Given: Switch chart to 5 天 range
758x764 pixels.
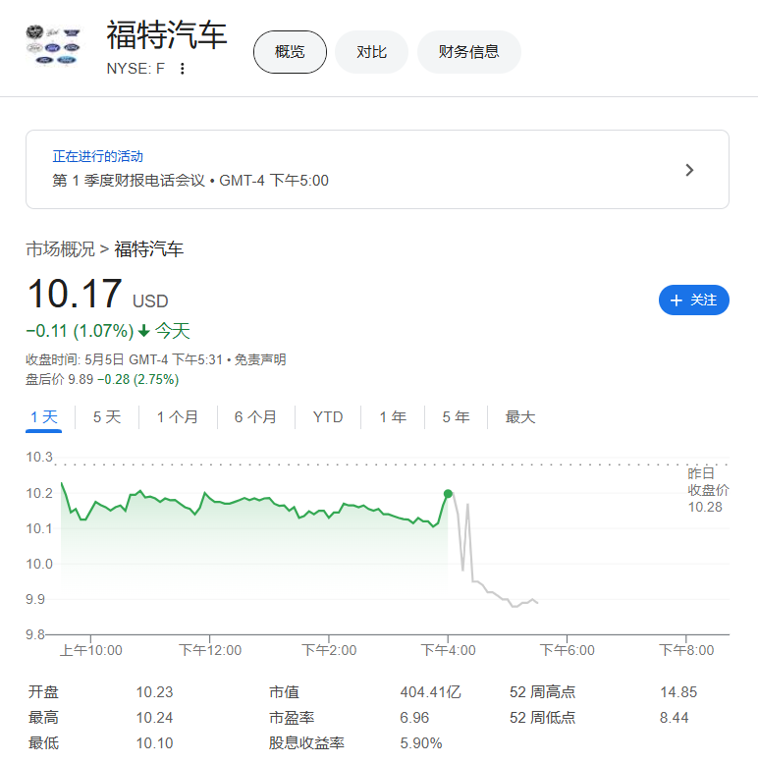Looking at the screenshot, I should click(x=107, y=417).
